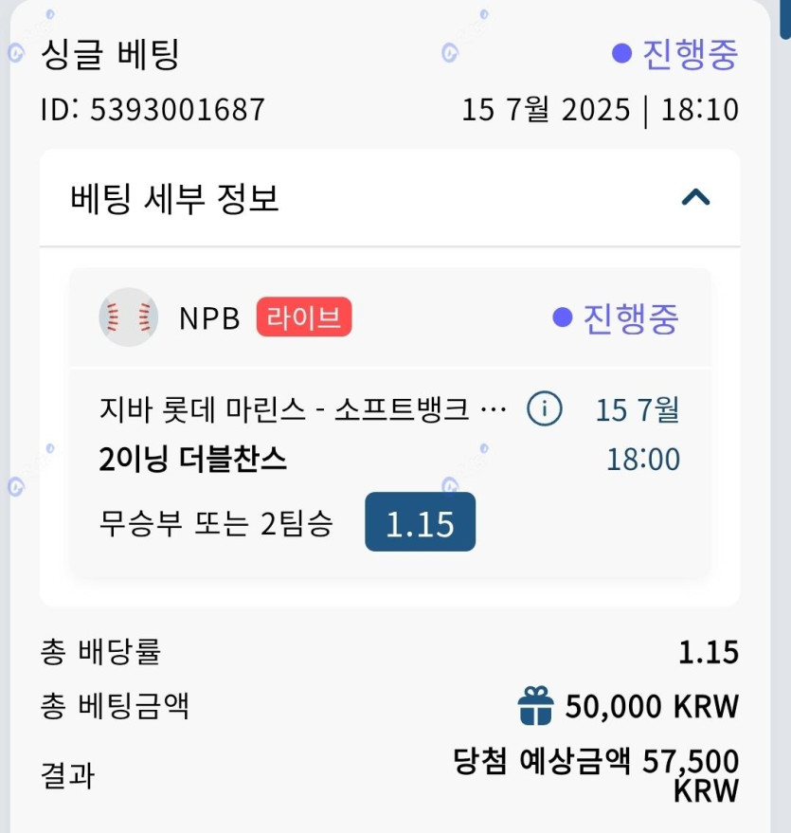Click the NPB row 진행중 status
The image size is (791, 833).
pyautogui.click(x=617, y=318)
